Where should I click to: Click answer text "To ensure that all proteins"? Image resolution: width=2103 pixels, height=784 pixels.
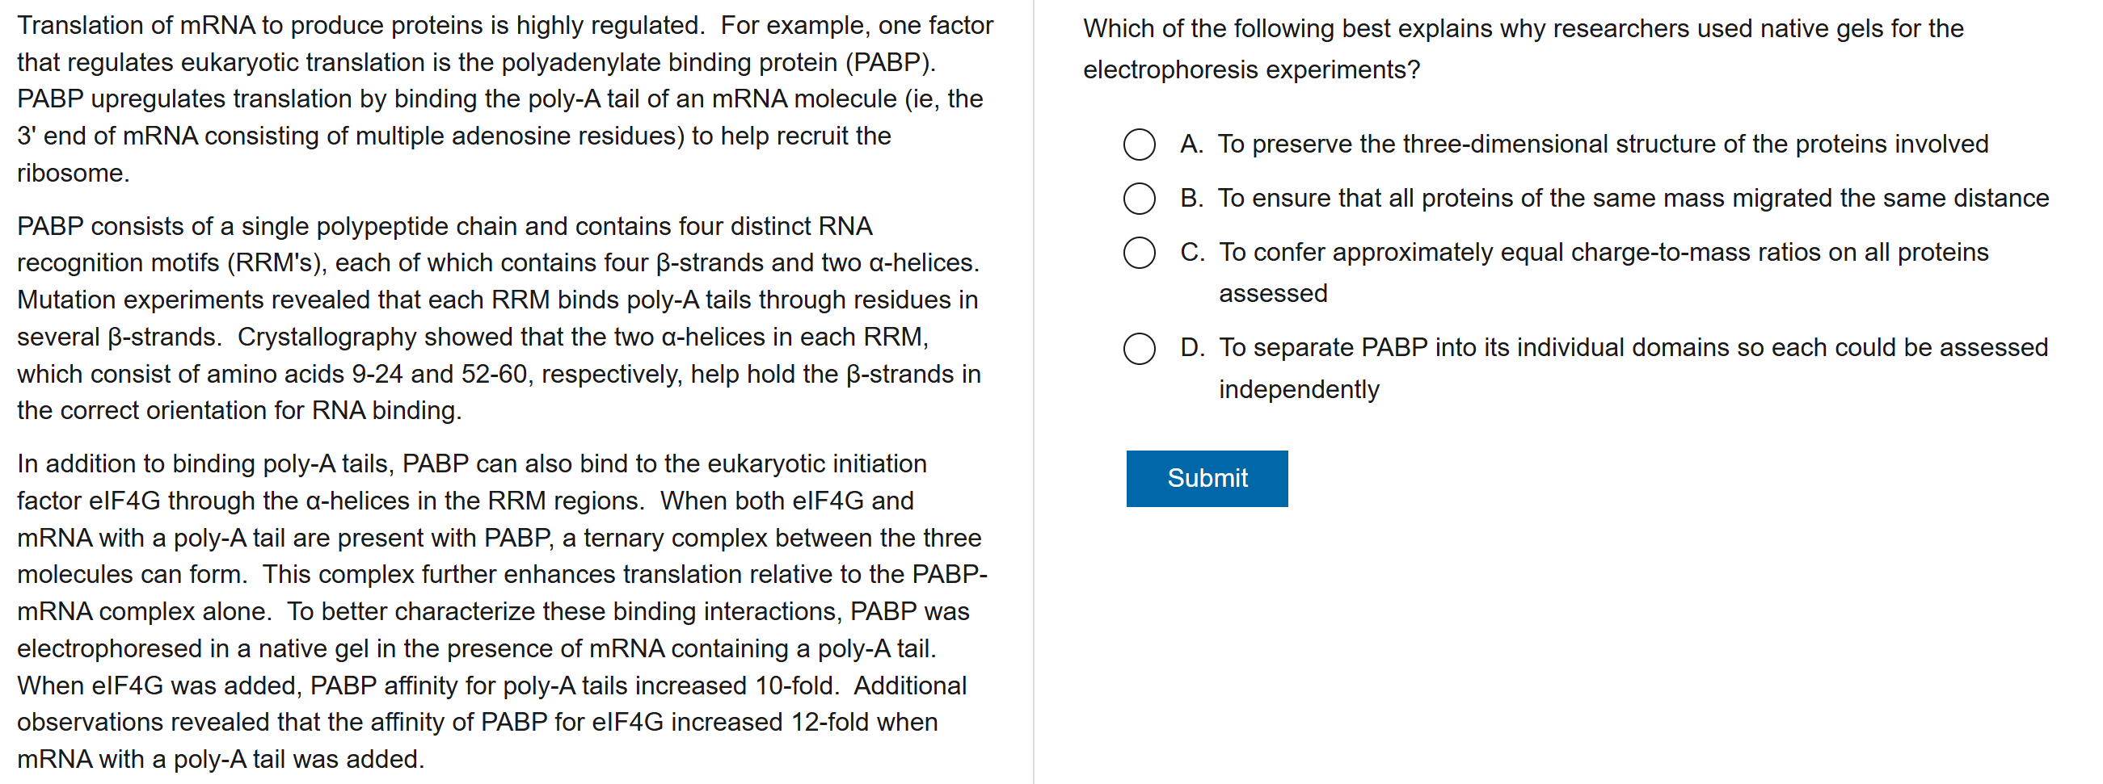click(1633, 199)
